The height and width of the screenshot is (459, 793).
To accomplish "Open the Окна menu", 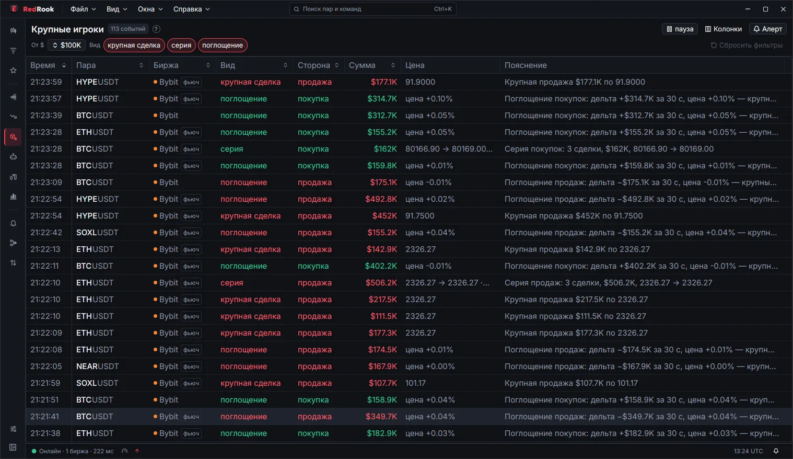I will [150, 9].
